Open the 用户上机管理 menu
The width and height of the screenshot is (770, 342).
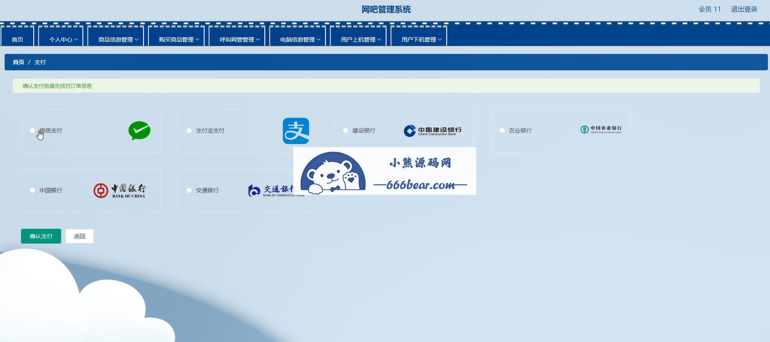(x=358, y=36)
